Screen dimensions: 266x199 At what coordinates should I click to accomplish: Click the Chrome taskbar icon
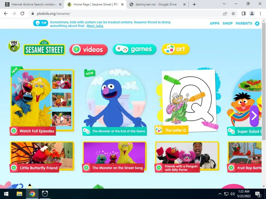click(x=32, y=194)
